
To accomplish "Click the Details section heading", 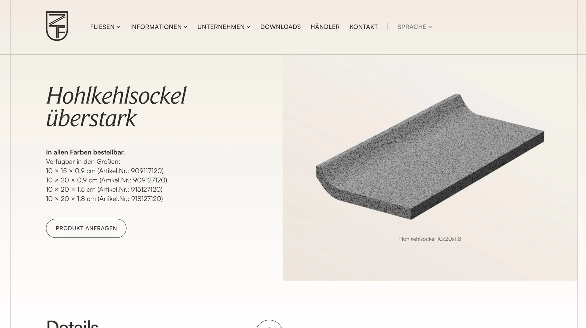I will [x=72, y=324].
